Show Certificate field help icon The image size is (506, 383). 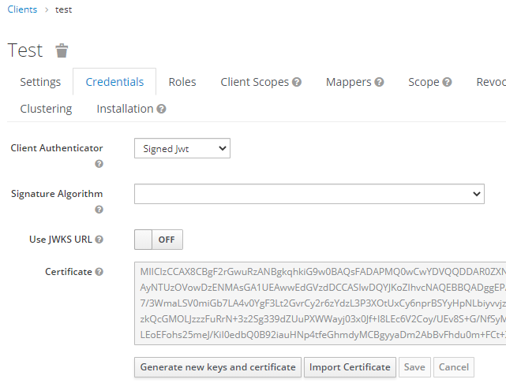(99, 272)
